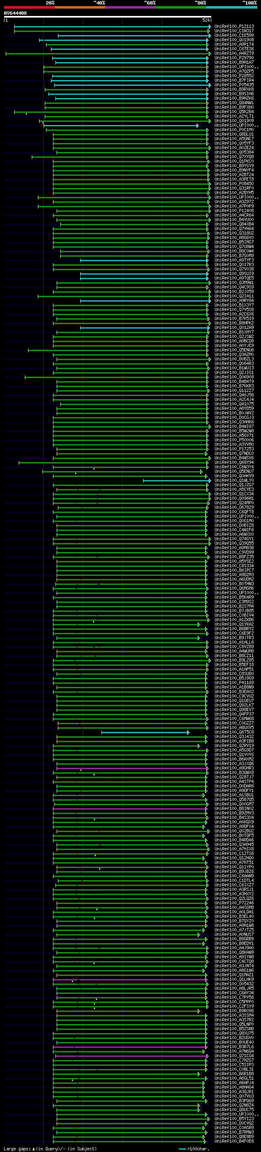261x1152 pixels.
Task: Click the orange ~40% identity color legend
Action: tap(80, 7)
